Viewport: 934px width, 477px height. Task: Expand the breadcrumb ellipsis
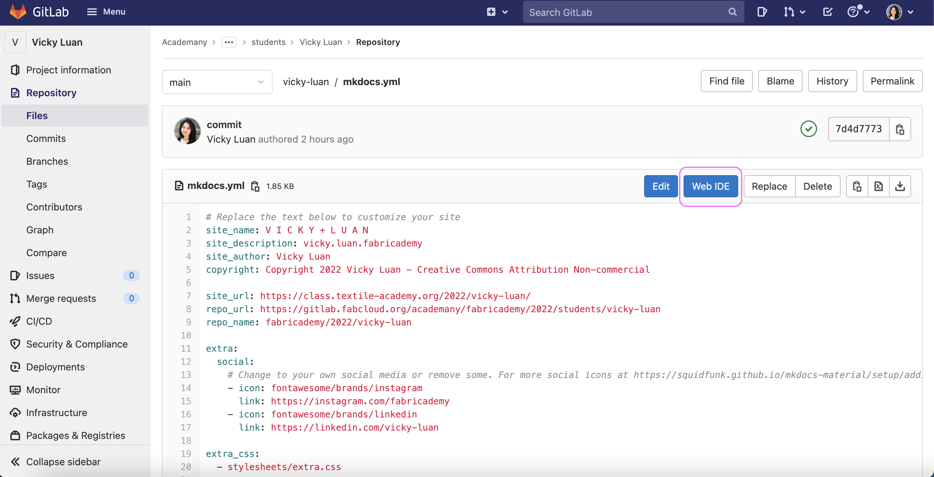tap(229, 42)
